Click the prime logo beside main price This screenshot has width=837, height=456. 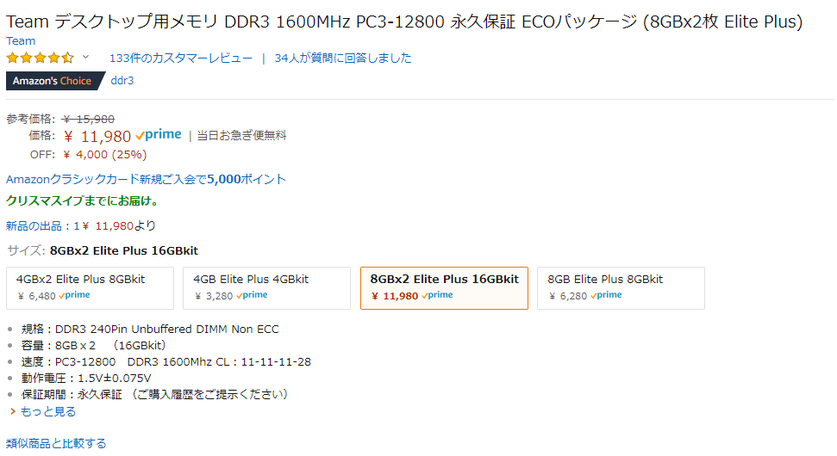(x=159, y=135)
